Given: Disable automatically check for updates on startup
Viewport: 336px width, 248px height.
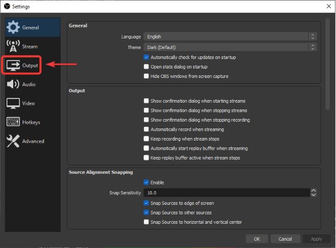Looking at the screenshot, I should 146,57.
